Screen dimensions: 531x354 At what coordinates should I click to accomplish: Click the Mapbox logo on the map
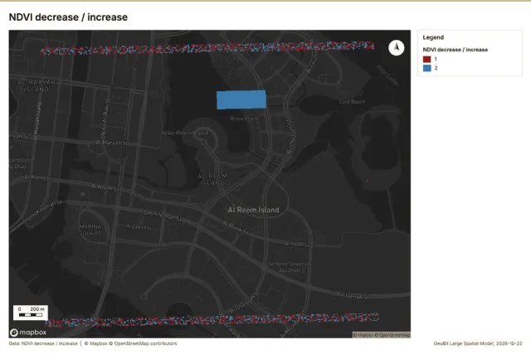[28, 332]
